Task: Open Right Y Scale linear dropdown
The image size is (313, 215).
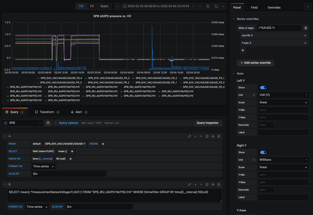Action: [283, 167]
